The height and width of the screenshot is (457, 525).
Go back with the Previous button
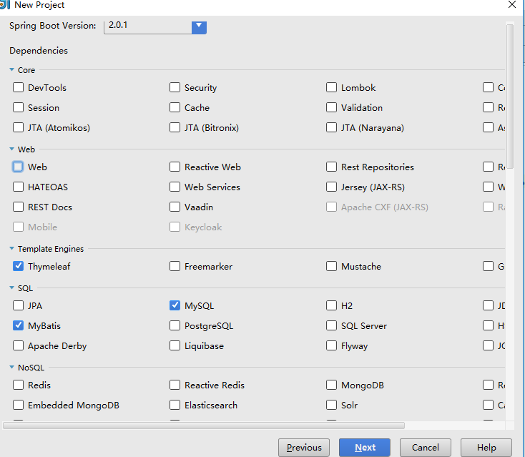(304, 447)
